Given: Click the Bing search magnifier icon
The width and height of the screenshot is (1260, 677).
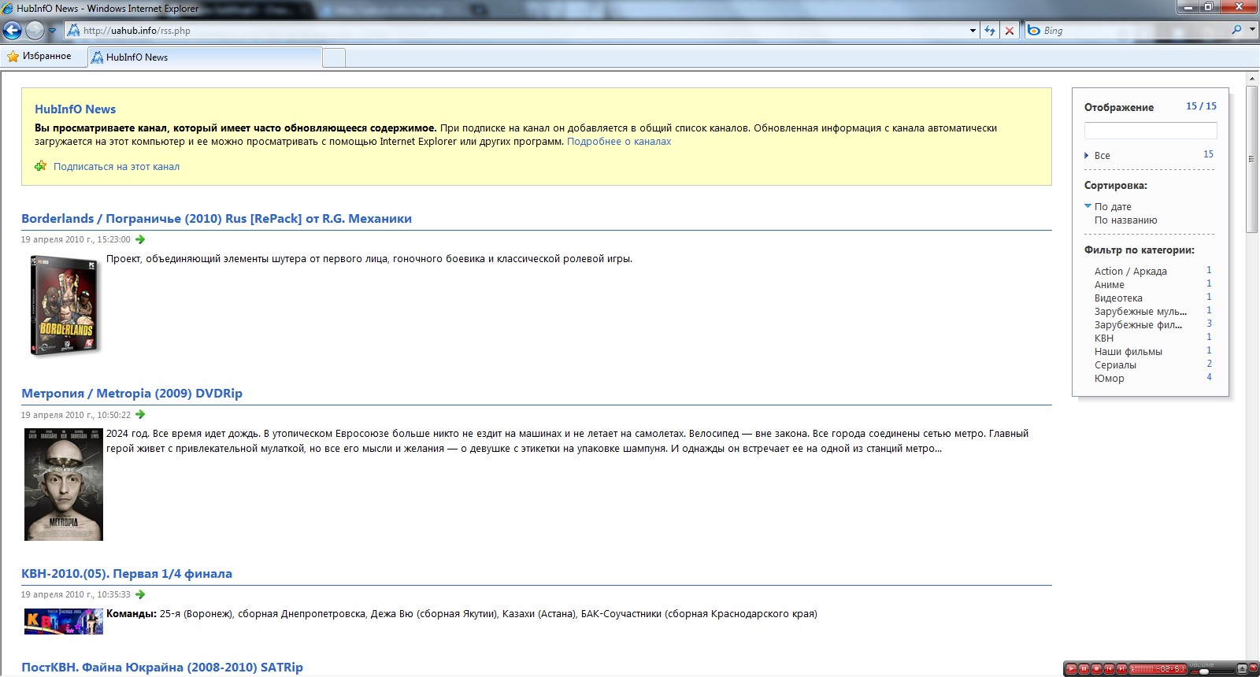Looking at the screenshot, I should pyautogui.click(x=1236, y=30).
